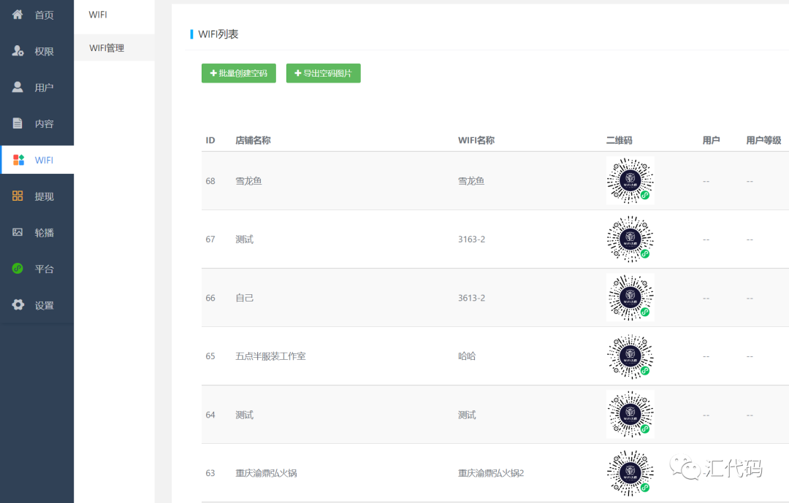Select the 轮播 carousel sidebar icon
This screenshot has width=789, height=503.
coord(17,232)
